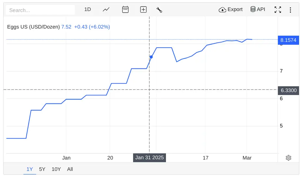Toggle fullscreen chart mode
Viewport: 301px width, 179px height.
point(278,10)
